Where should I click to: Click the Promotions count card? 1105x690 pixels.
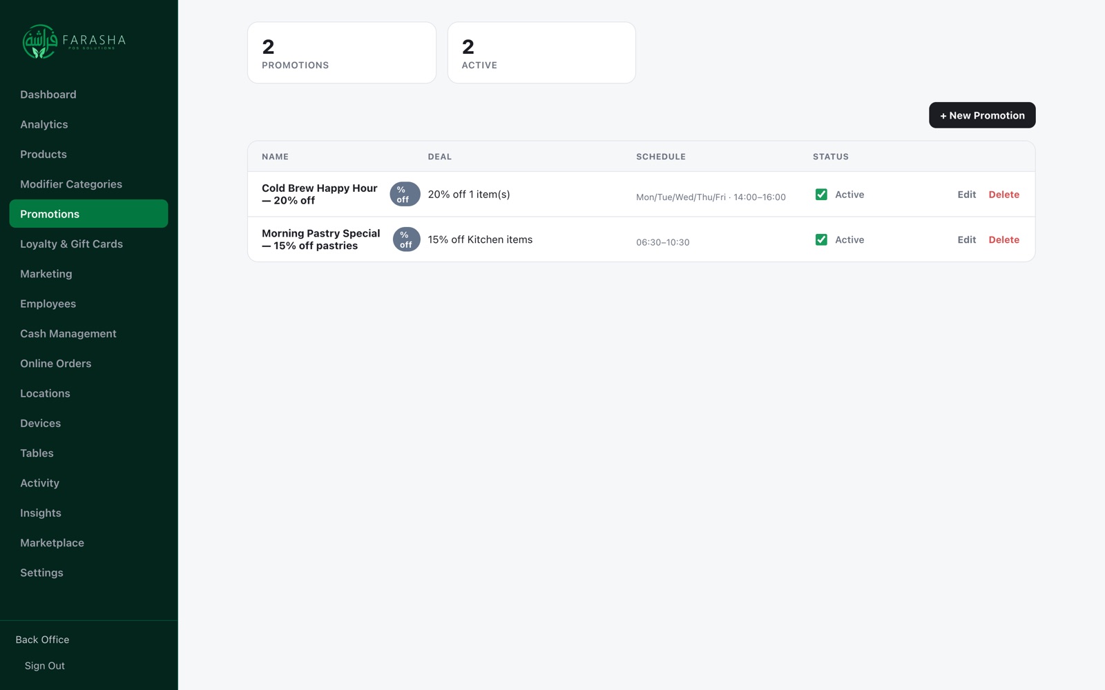click(x=342, y=53)
